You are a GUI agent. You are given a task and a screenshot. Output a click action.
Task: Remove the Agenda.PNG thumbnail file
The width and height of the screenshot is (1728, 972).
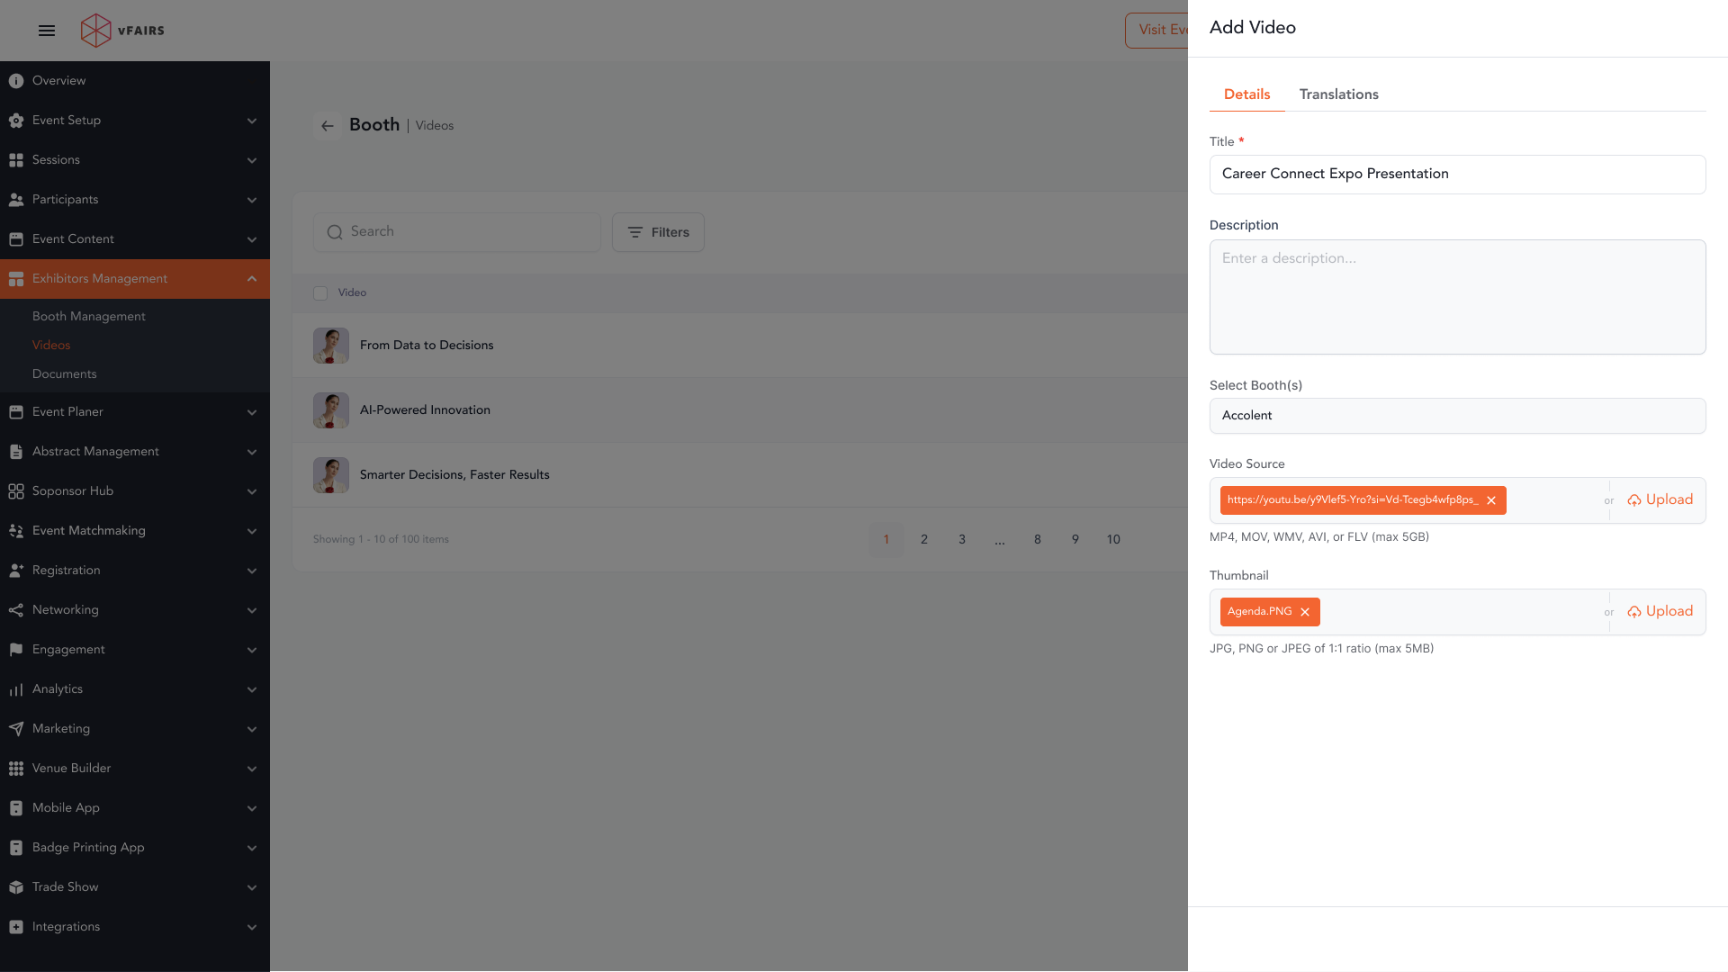point(1305,612)
